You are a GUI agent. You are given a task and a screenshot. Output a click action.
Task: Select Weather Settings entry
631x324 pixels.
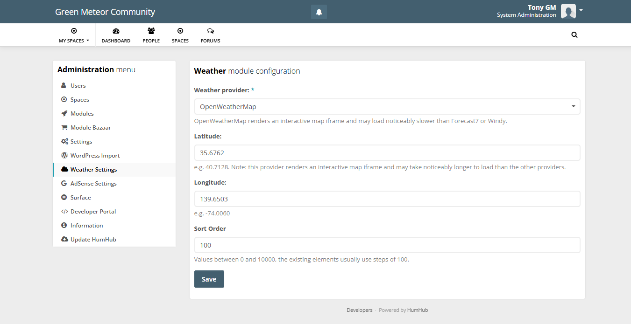[x=114, y=170]
